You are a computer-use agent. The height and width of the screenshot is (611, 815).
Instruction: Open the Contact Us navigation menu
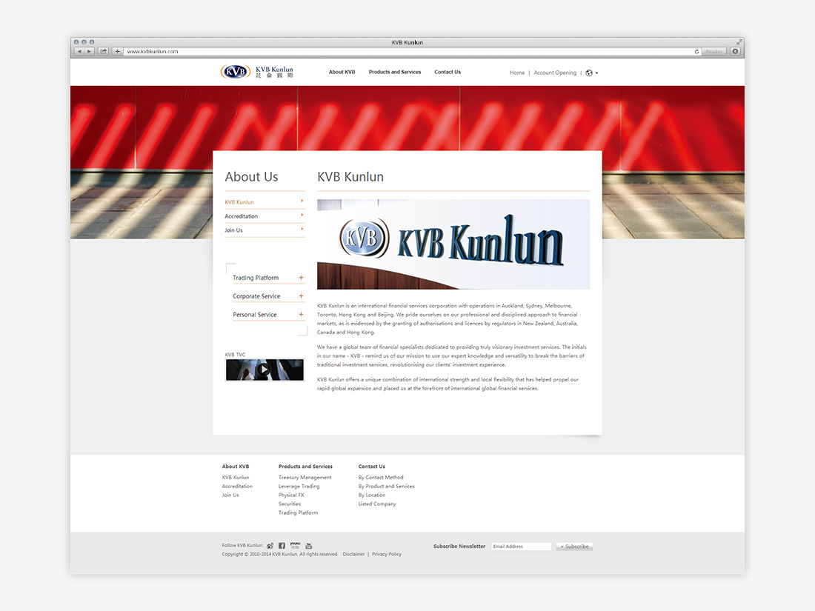tap(448, 73)
